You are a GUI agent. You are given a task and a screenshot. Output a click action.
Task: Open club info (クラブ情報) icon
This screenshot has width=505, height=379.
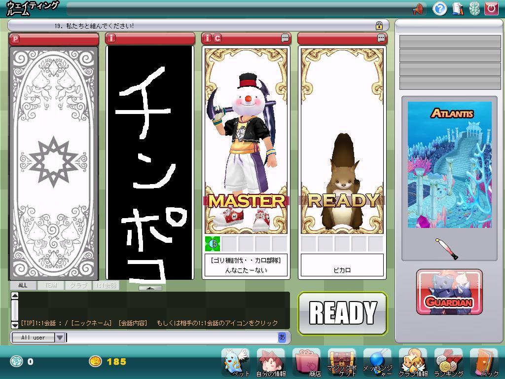click(x=413, y=361)
